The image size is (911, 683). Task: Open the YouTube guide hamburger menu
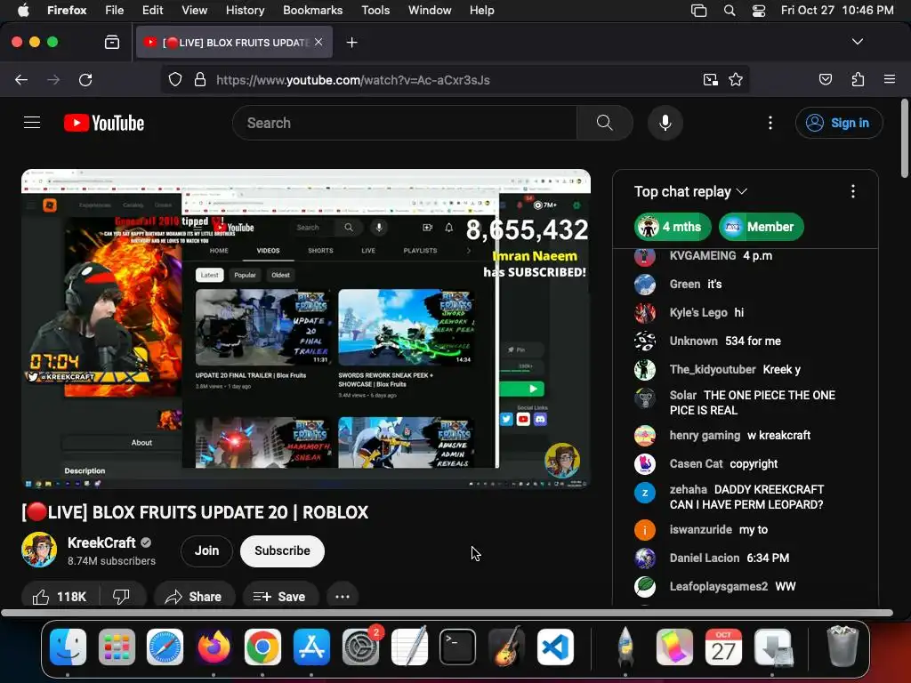click(32, 123)
